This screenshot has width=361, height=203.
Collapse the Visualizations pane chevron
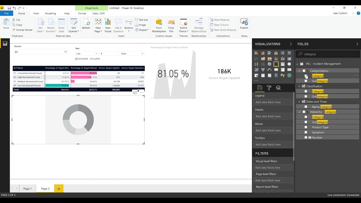[x=291, y=44]
